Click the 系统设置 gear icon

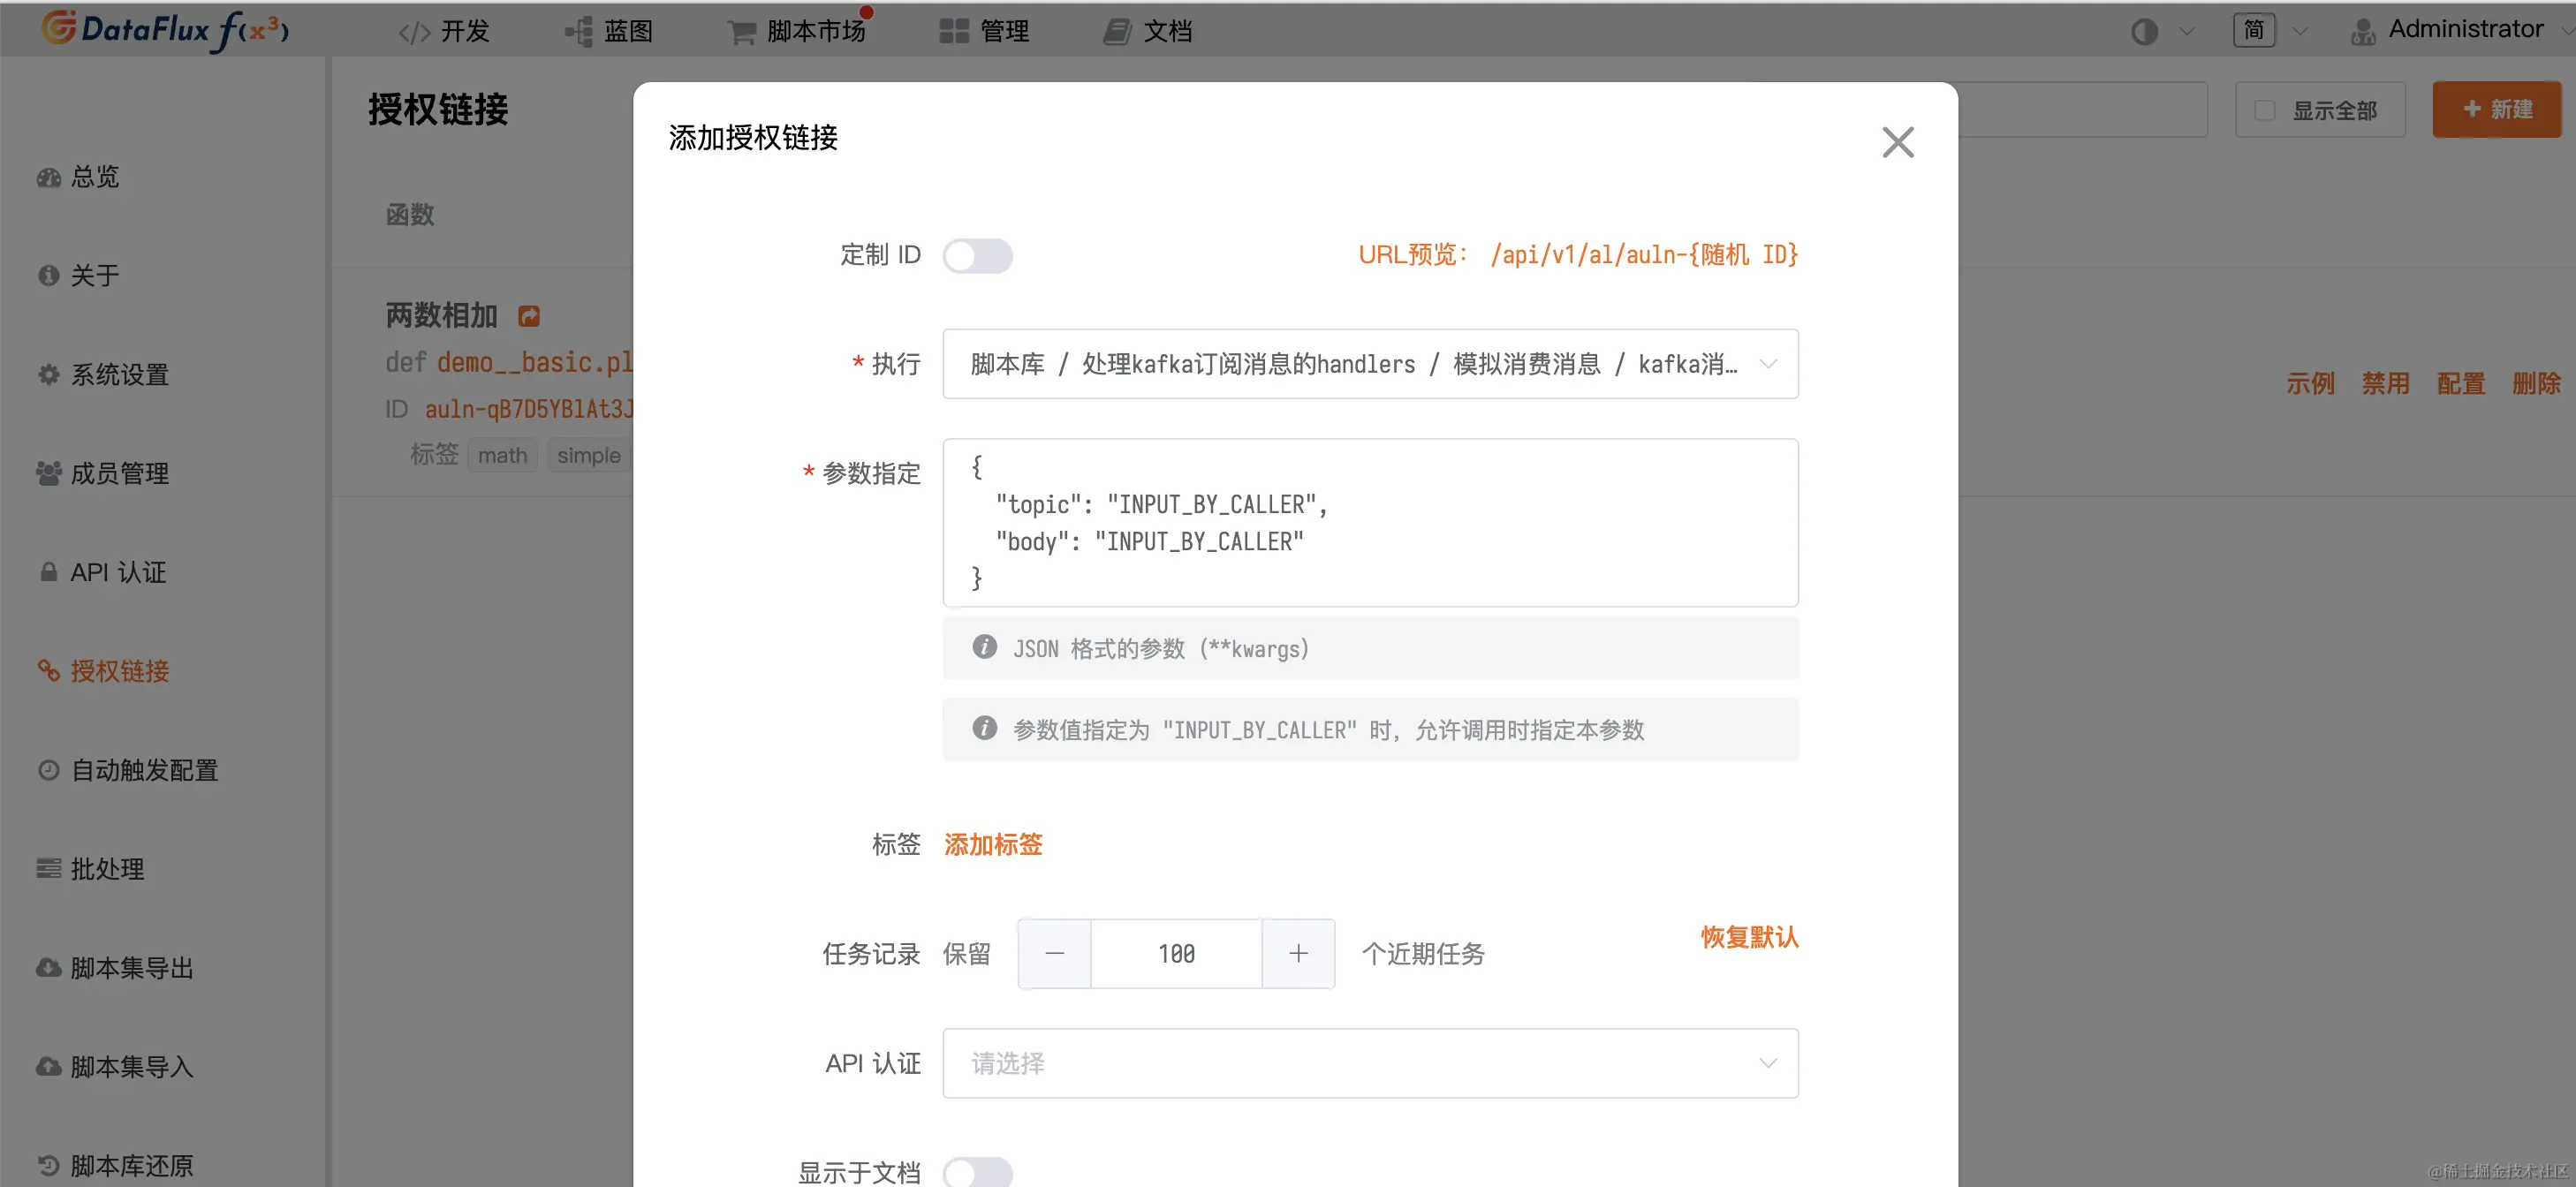click(48, 375)
